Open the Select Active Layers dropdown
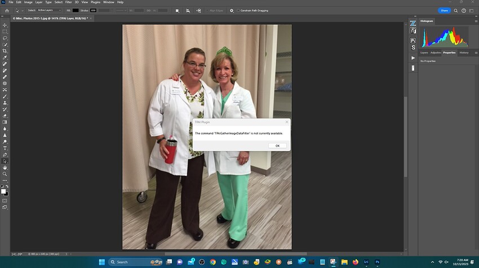Image resolution: width=479 pixels, height=268 pixels. click(x=49, y=10)
